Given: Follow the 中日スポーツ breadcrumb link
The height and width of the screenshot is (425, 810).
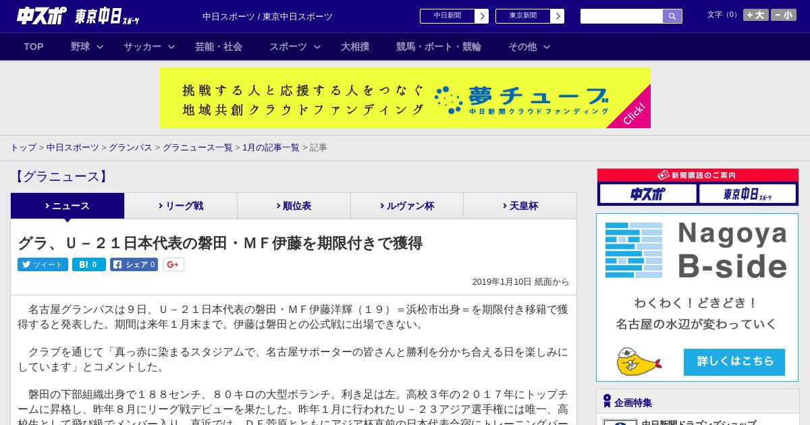Looking at the screenshot, I should pyautogui.click(x=73, y=147).
